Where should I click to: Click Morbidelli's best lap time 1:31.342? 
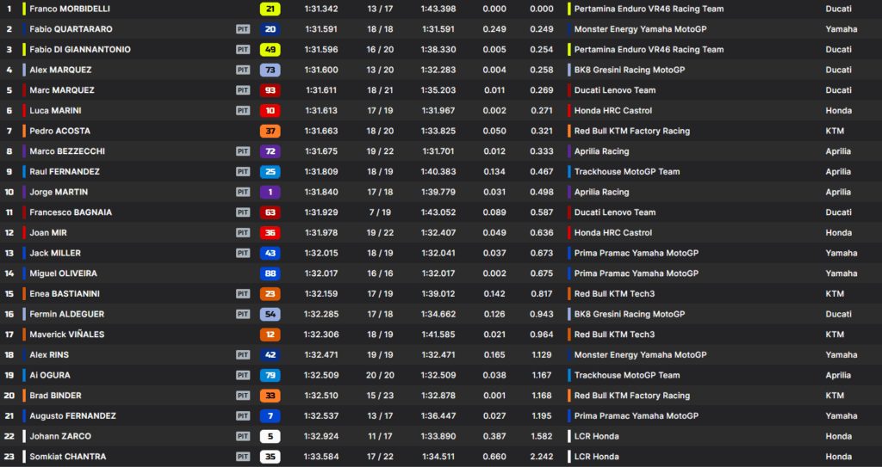(x=321, y=9)
